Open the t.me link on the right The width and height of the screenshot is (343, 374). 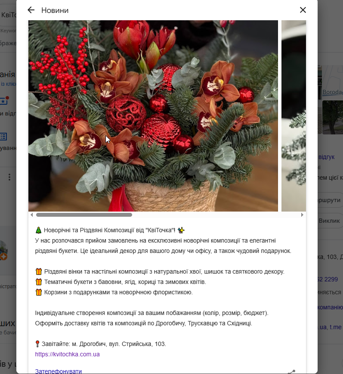click(x=336, y=327)
